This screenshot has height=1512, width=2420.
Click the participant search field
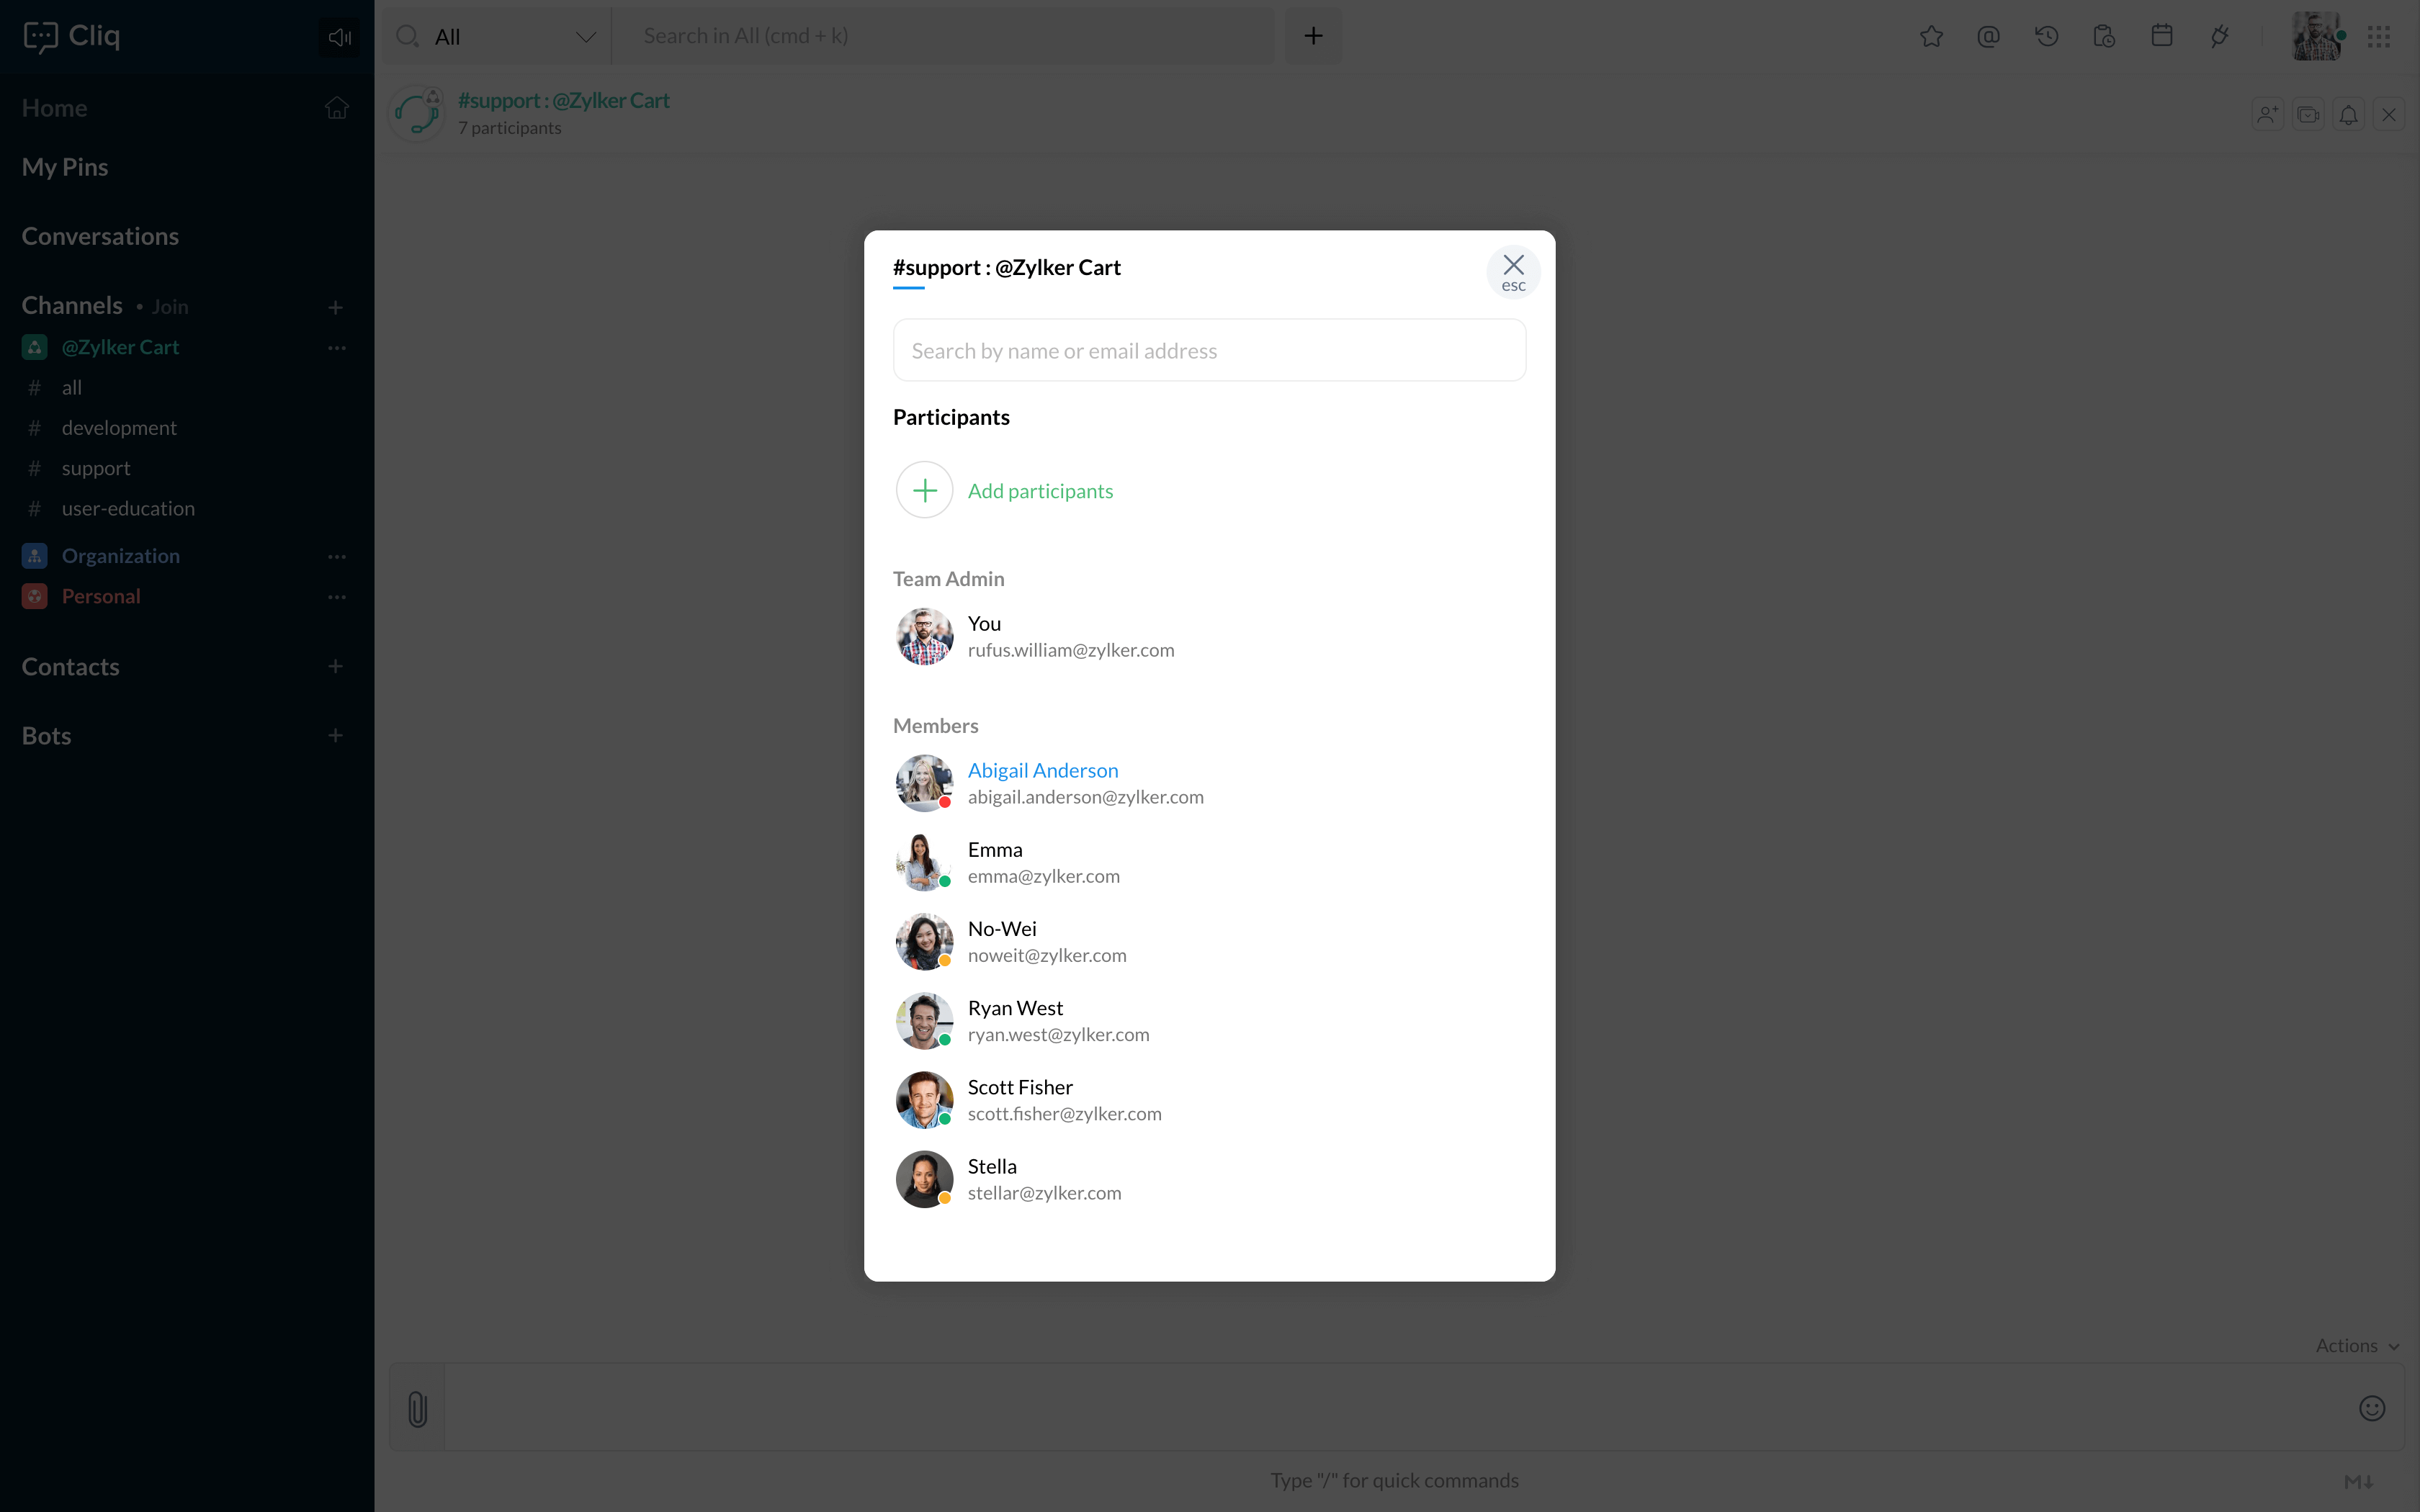click(1208, 351)
